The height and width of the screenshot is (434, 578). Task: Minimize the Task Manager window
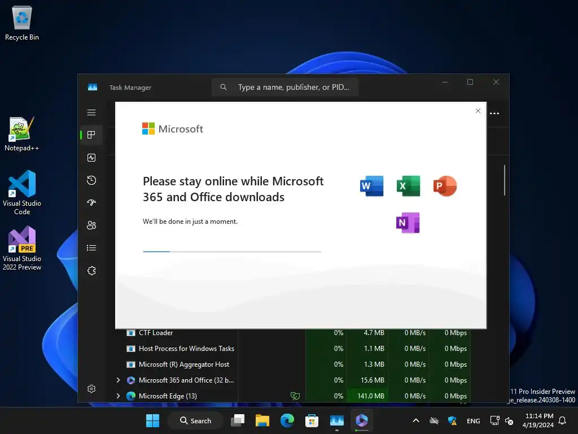tap(445, 82)
